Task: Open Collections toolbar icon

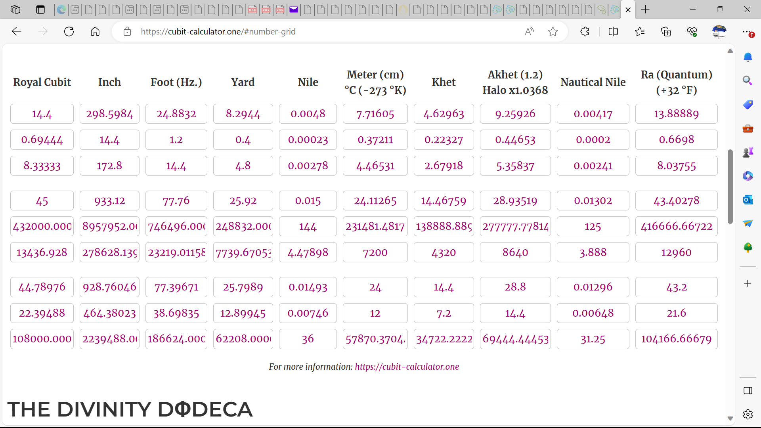Action: tap(666, 32)
